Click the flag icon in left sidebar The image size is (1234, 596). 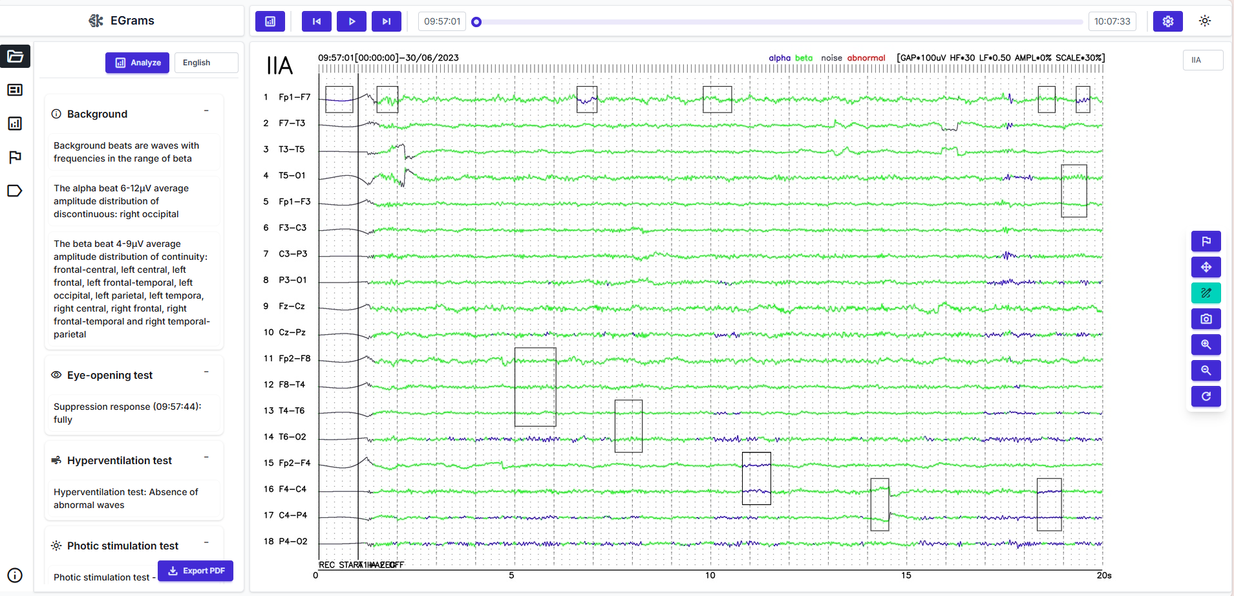pos(15,157)
